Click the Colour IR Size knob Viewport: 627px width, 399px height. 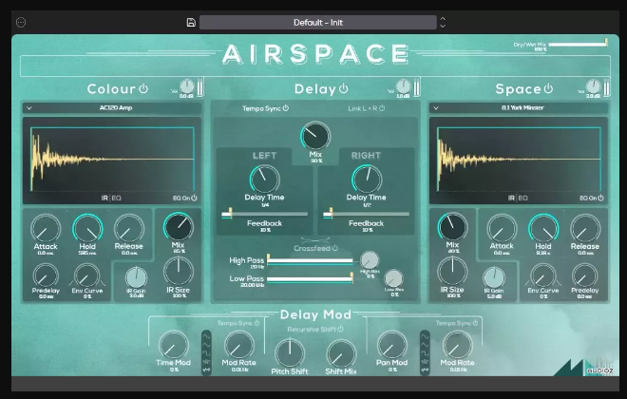pyautogui.click(x=179, y=272)
